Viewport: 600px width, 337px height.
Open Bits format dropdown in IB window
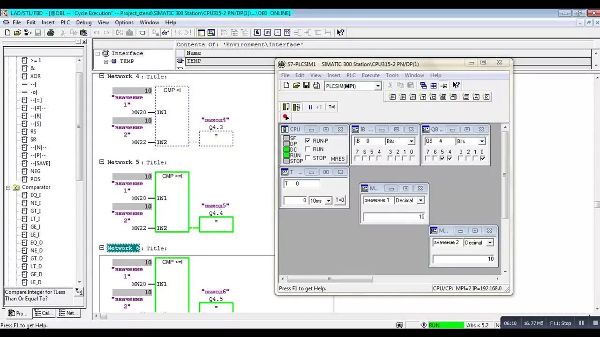click(x=411, y=141)
